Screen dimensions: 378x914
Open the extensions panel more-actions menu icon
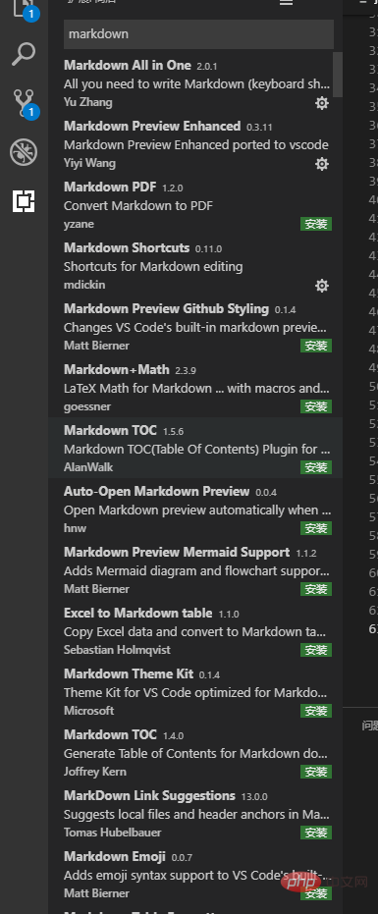pos(286,2)
